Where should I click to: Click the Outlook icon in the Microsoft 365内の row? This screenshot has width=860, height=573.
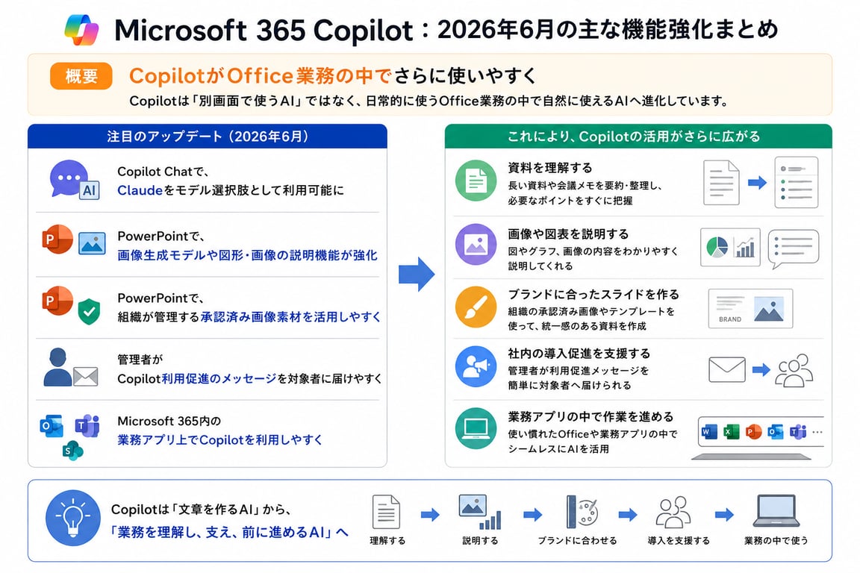pyautogui.click(x=51, y=426)
